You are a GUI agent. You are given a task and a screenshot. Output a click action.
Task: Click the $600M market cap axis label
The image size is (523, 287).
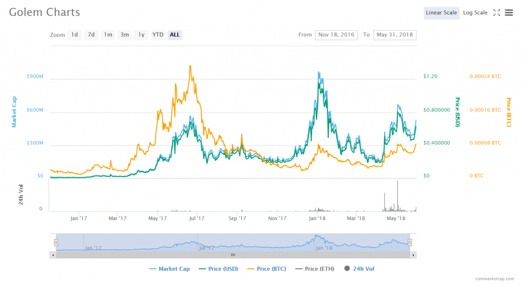click(35, 110)
